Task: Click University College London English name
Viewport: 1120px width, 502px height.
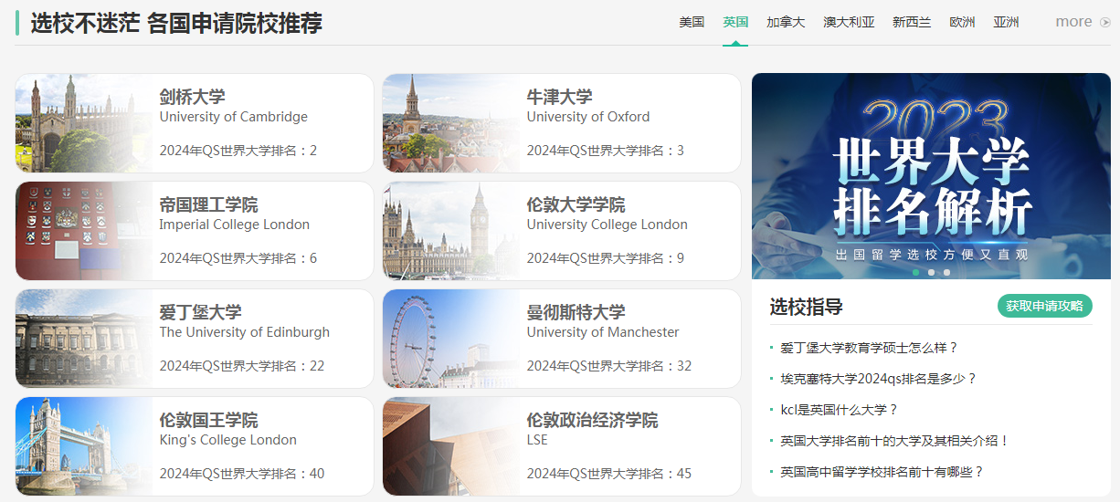Action: click(x=607, y=225)
